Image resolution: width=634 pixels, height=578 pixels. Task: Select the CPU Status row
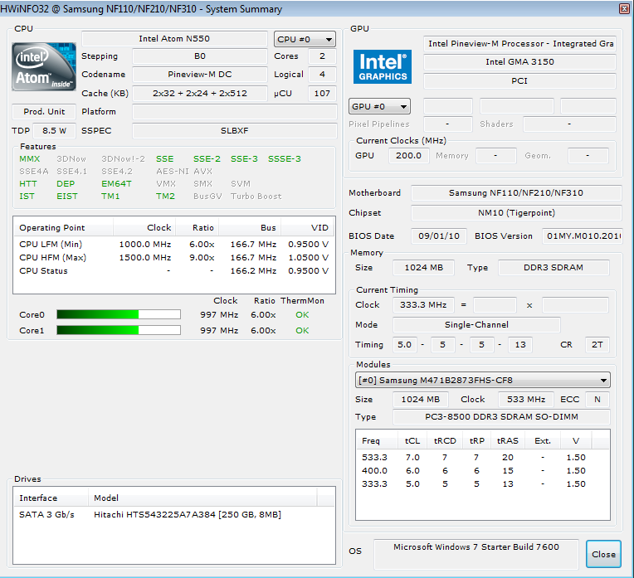pyautogui.click(x=174, y=271)
